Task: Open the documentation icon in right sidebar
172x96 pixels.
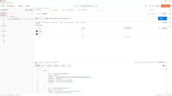Action: coord(170,14)
